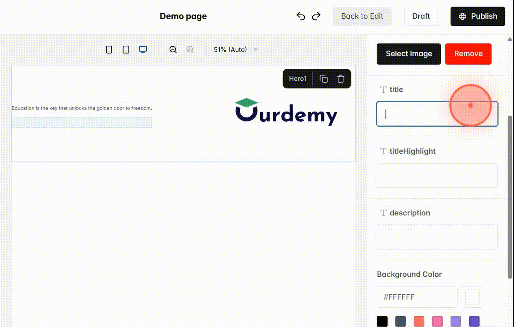
Task: Undo the last change
Action: coord(301,16)
